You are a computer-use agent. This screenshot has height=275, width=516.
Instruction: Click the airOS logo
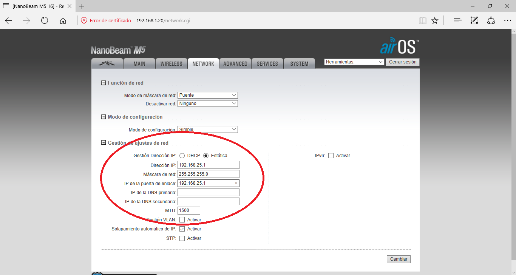[x=399, y=46]
